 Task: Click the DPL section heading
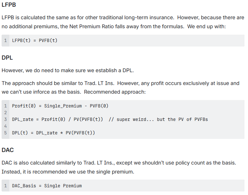[7, 58]
